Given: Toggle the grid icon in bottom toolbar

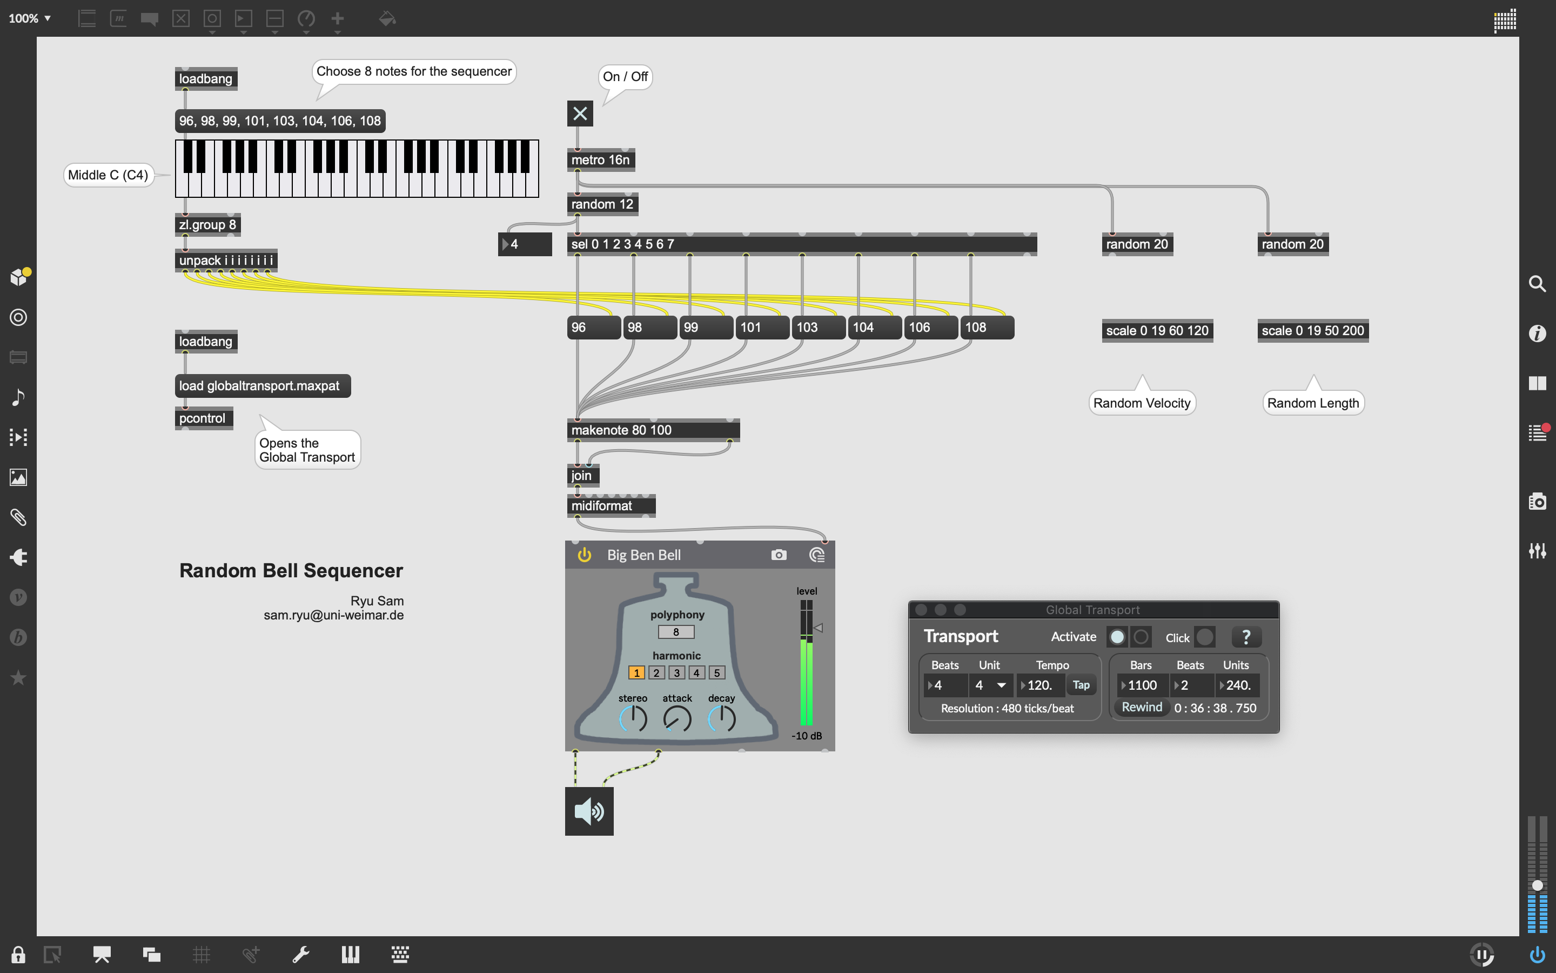Looking at the screenshot, I should pyautogui.click(x=201, y=954).
